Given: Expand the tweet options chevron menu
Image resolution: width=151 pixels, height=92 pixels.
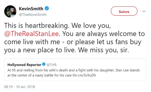Looking at the screenshot, I should (x=144, y=11).
